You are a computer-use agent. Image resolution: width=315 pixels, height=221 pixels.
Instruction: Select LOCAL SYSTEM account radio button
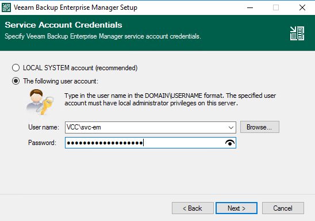[16, 68]
